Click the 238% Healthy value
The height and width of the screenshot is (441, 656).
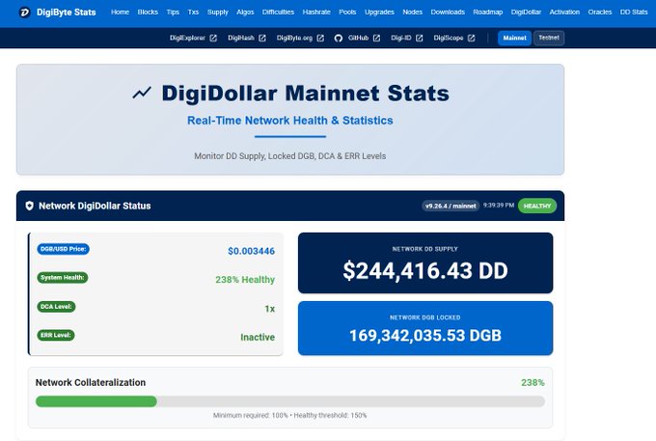click(x=245, y=280)
